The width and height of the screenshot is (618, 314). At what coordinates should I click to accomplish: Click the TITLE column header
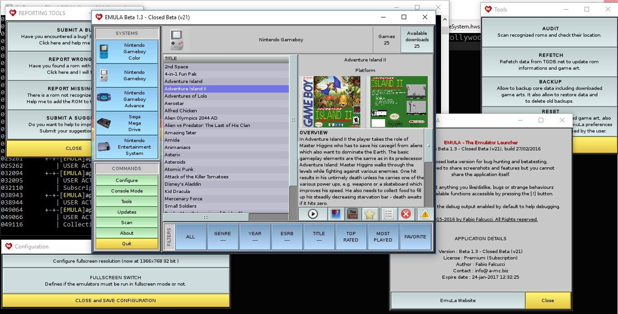tap(226, 58)
